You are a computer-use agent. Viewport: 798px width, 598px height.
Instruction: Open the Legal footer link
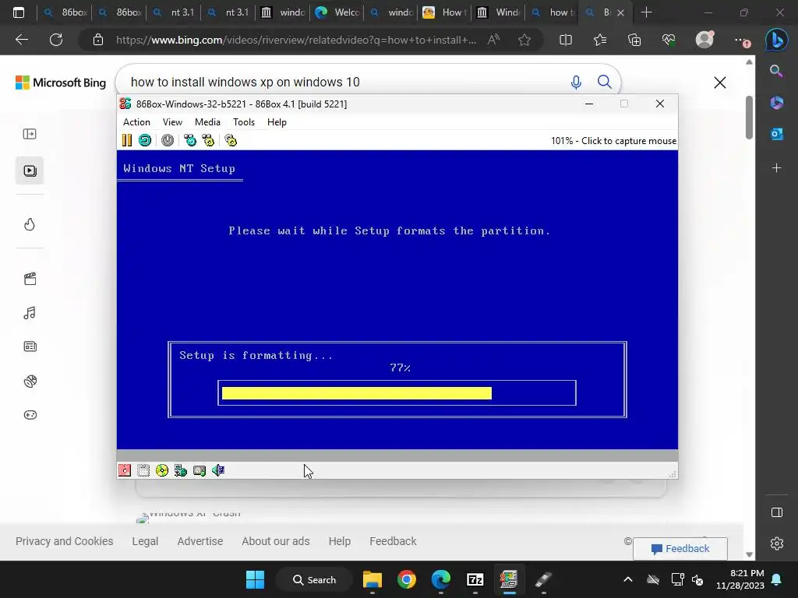145,541
